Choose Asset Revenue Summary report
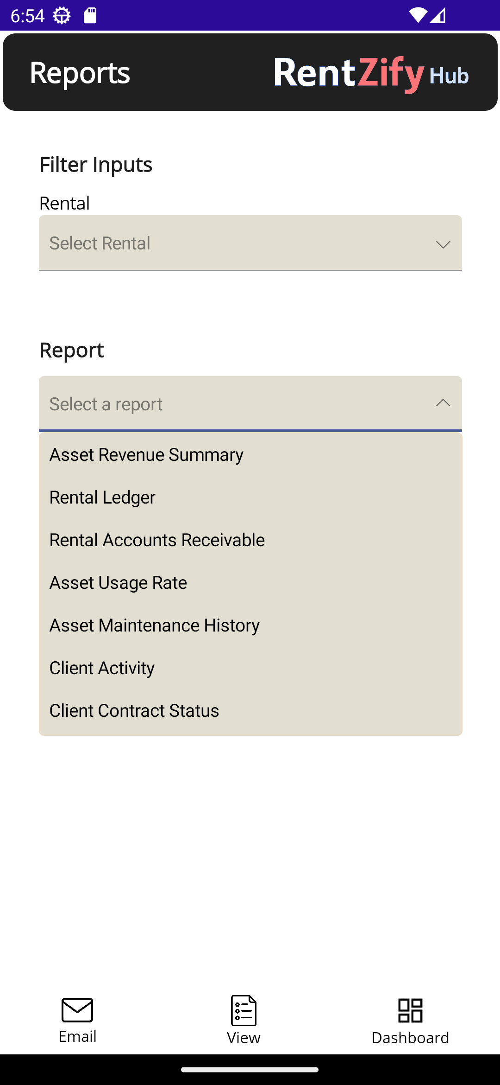 (x=146, y=455)
